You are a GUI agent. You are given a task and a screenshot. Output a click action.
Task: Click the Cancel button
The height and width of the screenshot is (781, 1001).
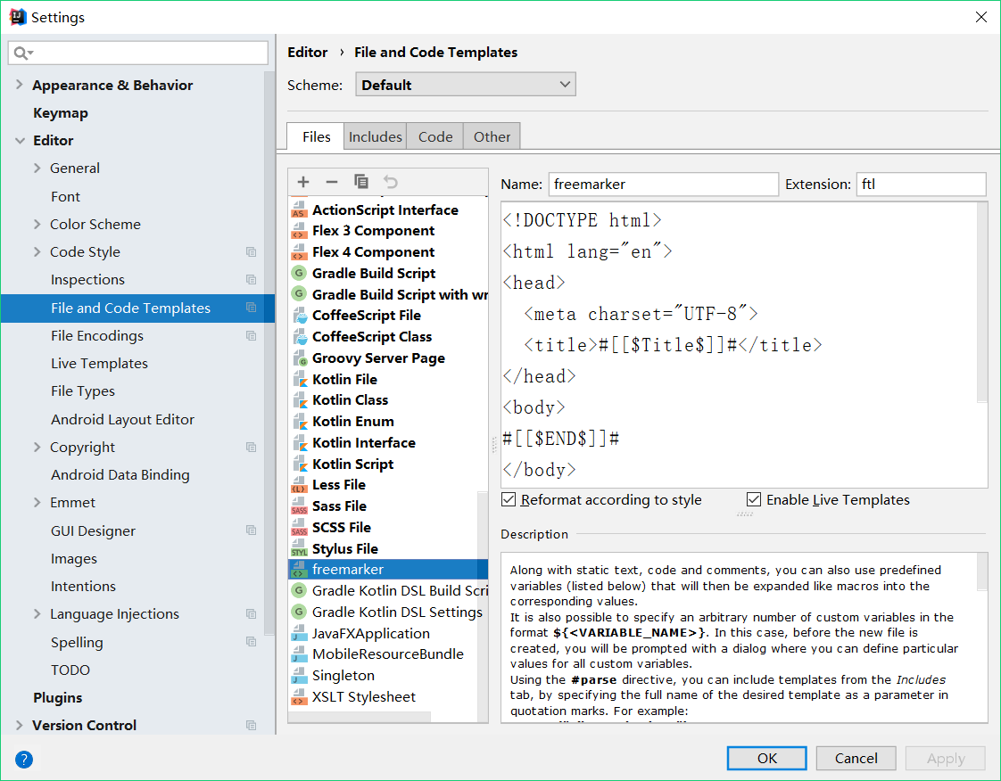point(856,758)
